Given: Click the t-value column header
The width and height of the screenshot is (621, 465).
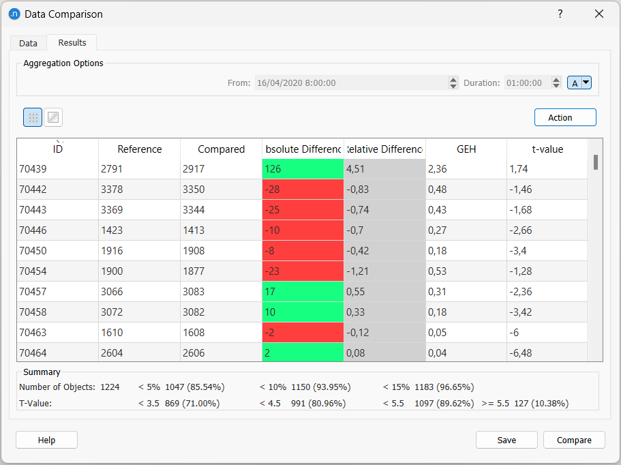Looking at the screenshot, I should (x=547, y=149).
